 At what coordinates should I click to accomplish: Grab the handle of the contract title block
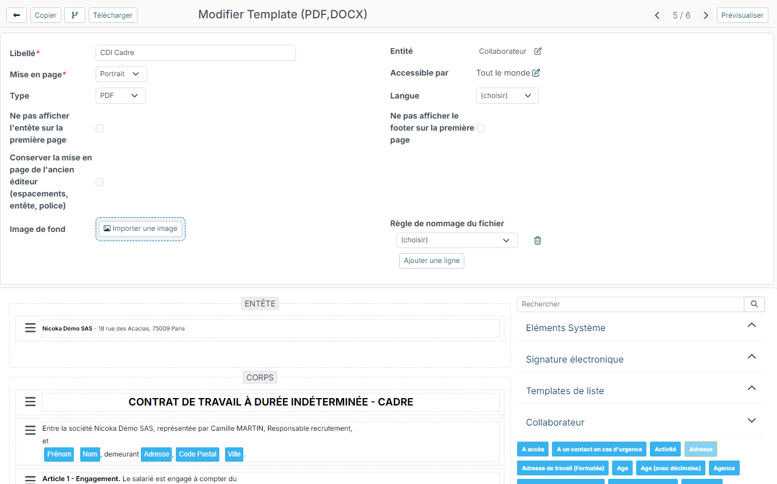pos(30,402)
